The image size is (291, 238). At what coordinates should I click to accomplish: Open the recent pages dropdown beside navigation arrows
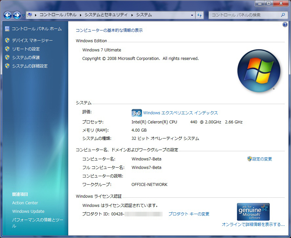(x=23, y=15)
